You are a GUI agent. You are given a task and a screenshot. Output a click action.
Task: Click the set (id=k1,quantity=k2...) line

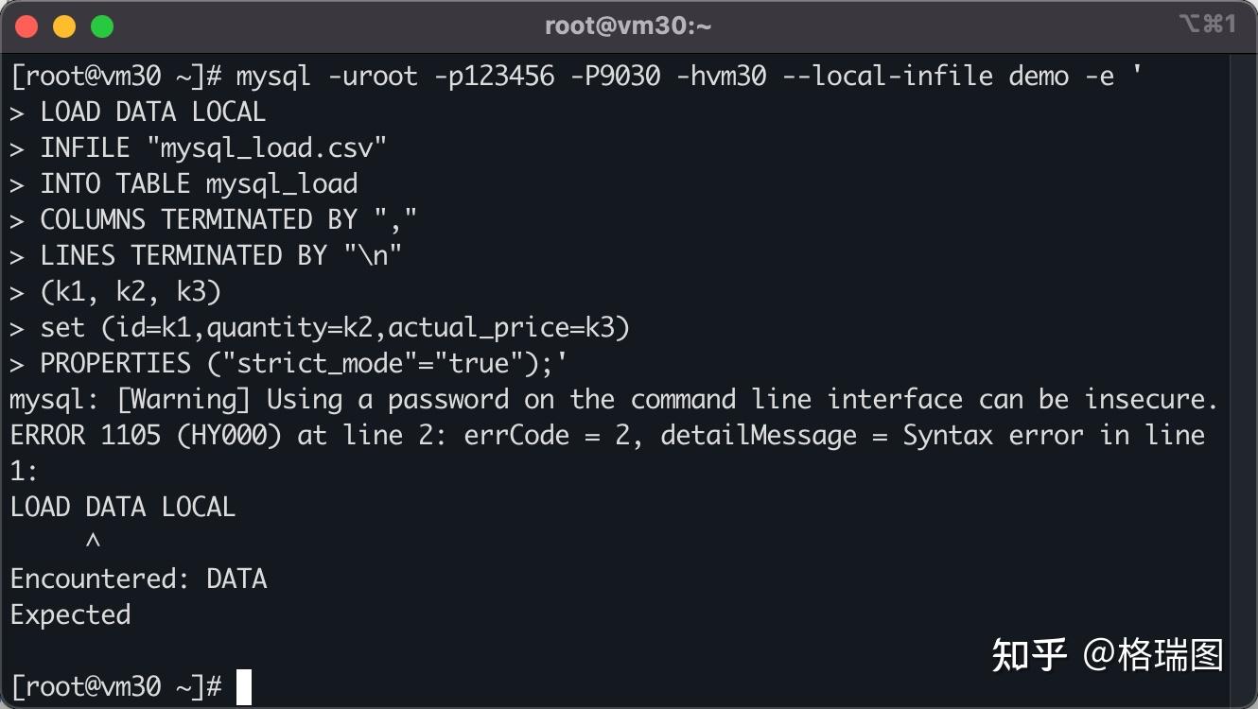tap(320, 328)
